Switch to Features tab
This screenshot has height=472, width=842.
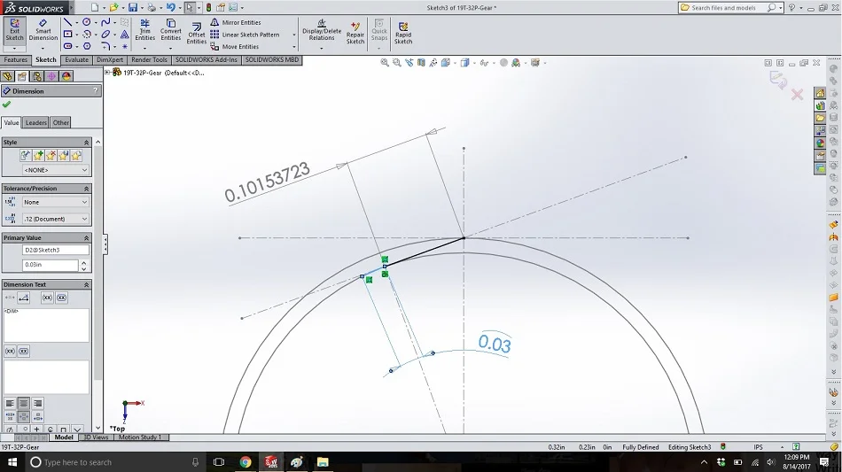(16, 60)
